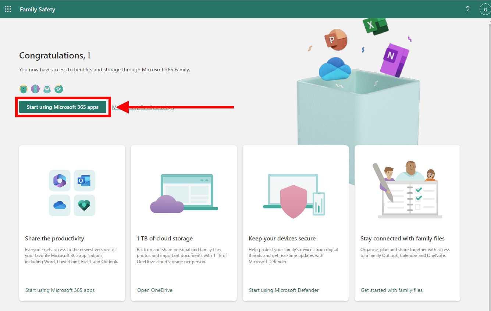Select the Keep your devices secure heading
Image resolution: width=491 pixels, height=311 pixels.
pyautogui.click(x=282, y=238)
